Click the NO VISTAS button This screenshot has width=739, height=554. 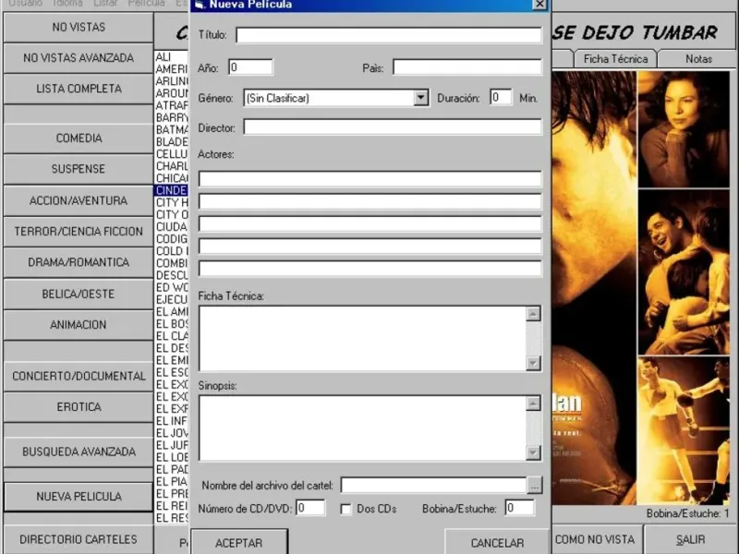pyautogui.click(x=79, y=28)
